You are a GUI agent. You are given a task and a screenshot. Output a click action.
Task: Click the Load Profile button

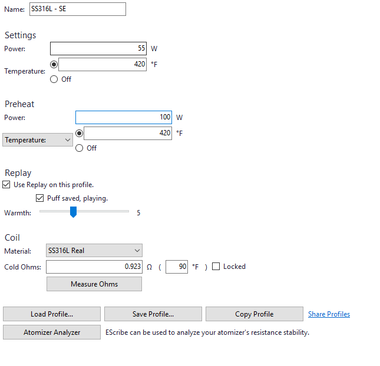52,314
